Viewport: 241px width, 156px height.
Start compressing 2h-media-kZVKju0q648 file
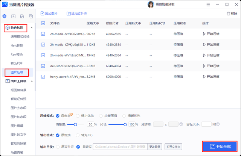click(211, 45)
